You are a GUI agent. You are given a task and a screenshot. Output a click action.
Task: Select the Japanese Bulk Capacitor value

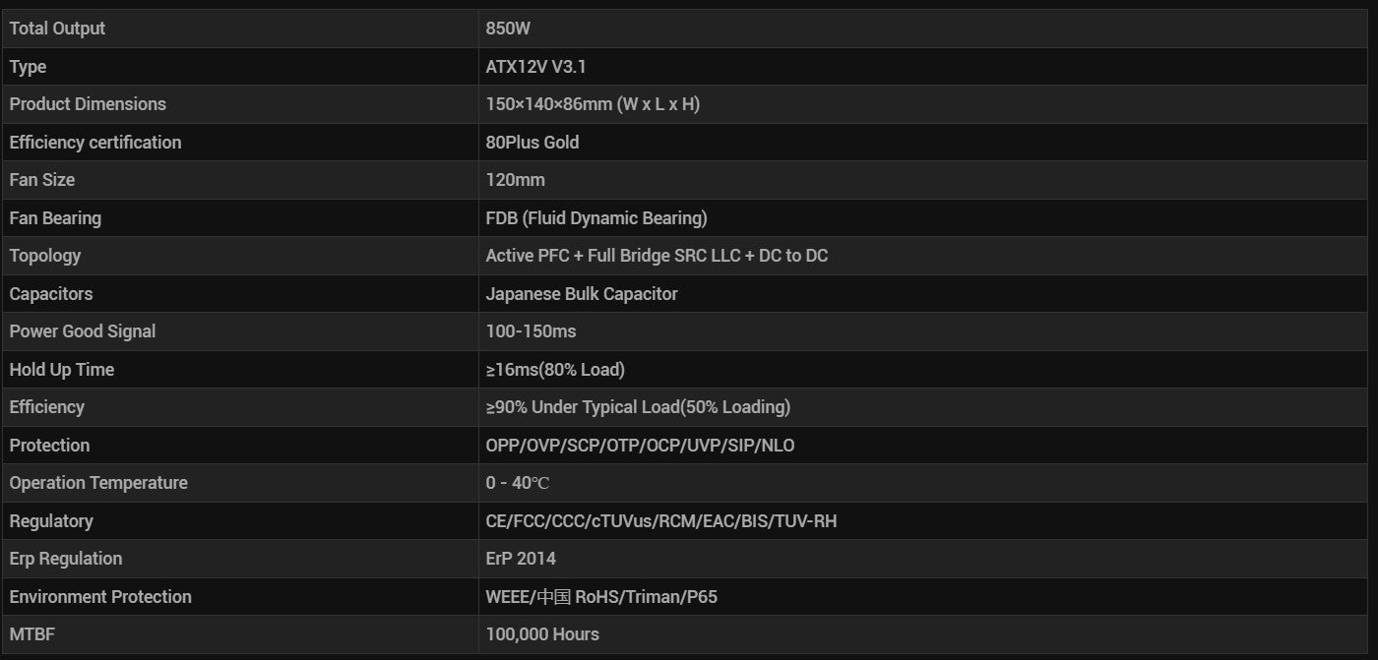(582, 294)
